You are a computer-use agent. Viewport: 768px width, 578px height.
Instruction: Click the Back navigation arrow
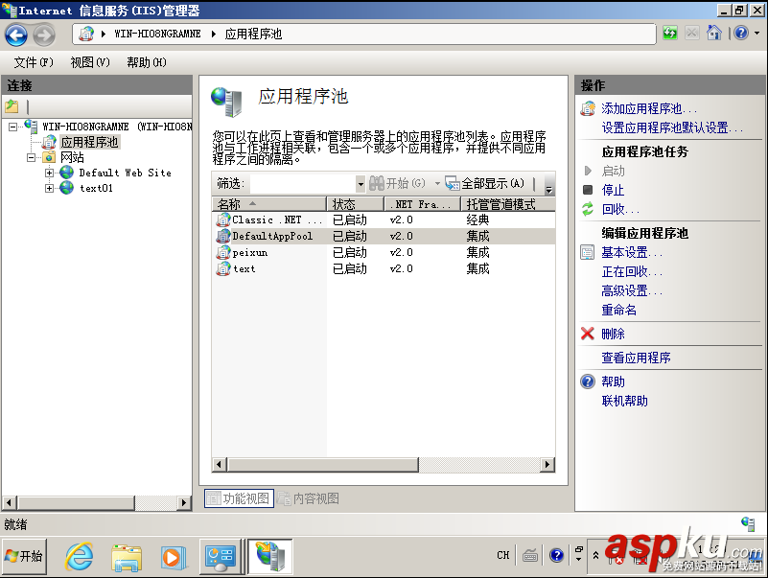point(16,35)
